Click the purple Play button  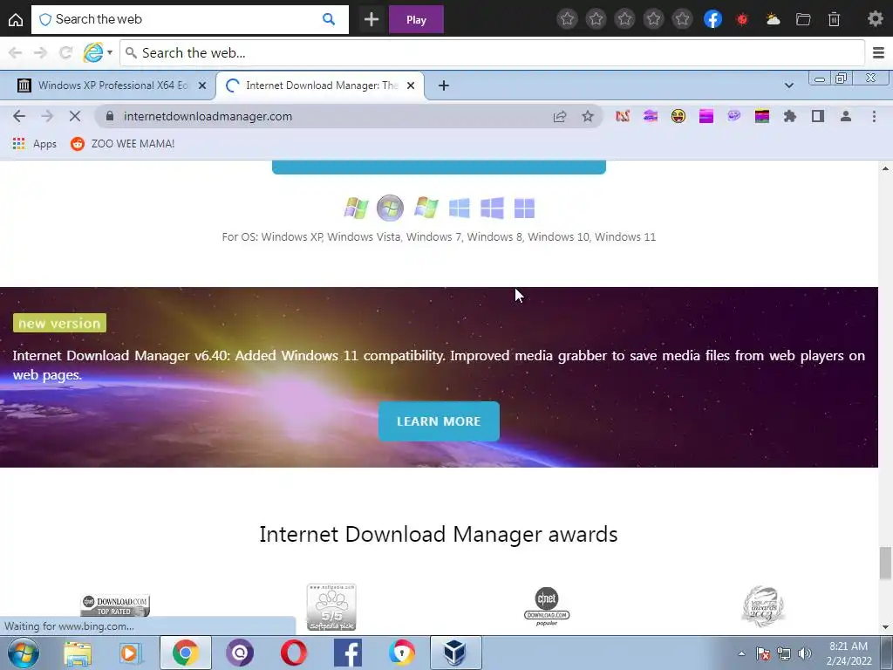[416, 20]
